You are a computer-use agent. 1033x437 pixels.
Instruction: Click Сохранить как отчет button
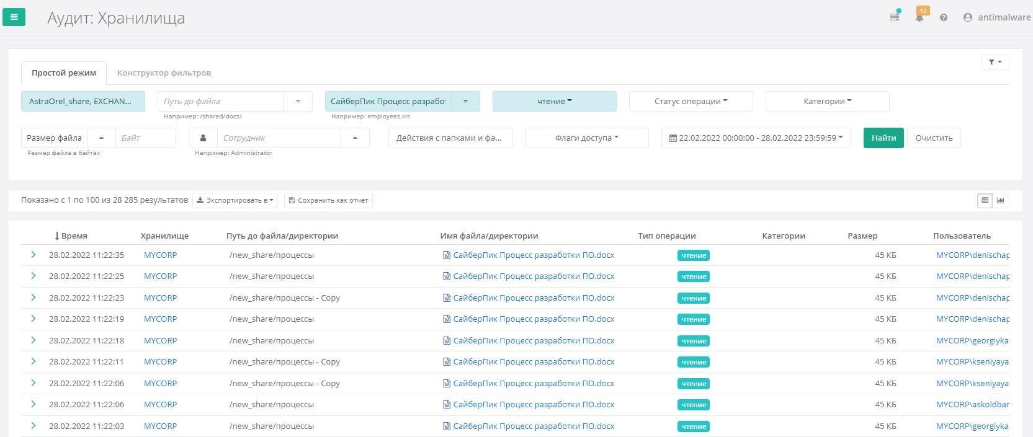coord(328,200)
